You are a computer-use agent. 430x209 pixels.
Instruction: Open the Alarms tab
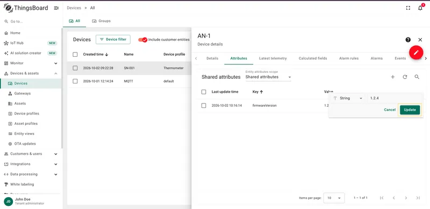(377, 58)
